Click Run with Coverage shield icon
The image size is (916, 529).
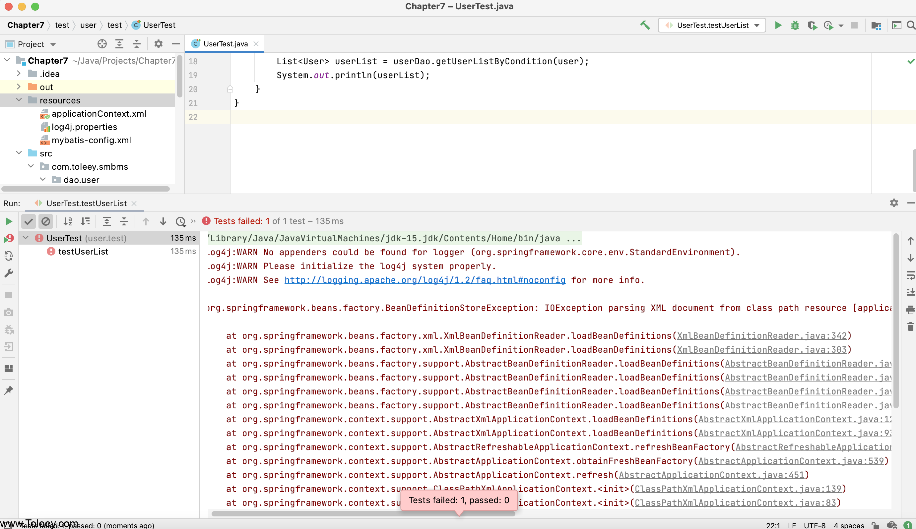pos(812,25)
